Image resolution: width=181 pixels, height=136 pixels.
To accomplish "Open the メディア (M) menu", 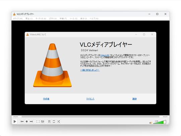I will coord(18,18).
